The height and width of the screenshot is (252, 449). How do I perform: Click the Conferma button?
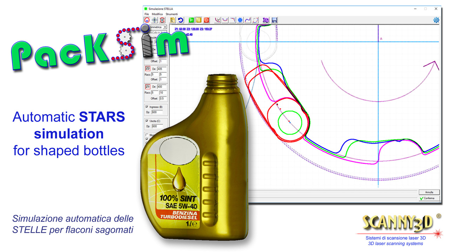[429, 198]
